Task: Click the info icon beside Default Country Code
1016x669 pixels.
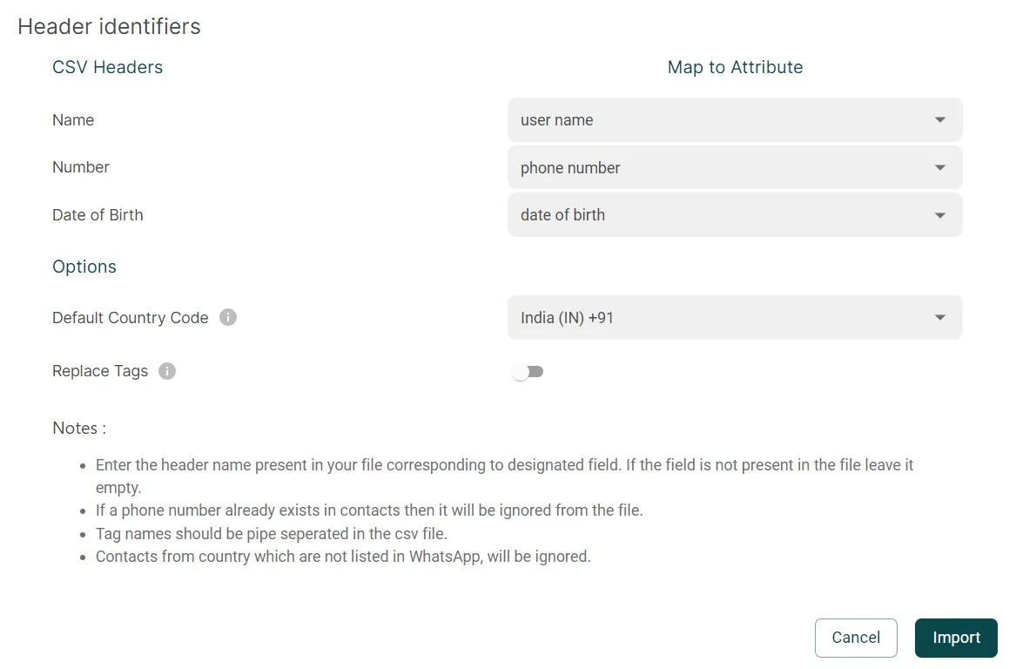Action: (227, 317)
